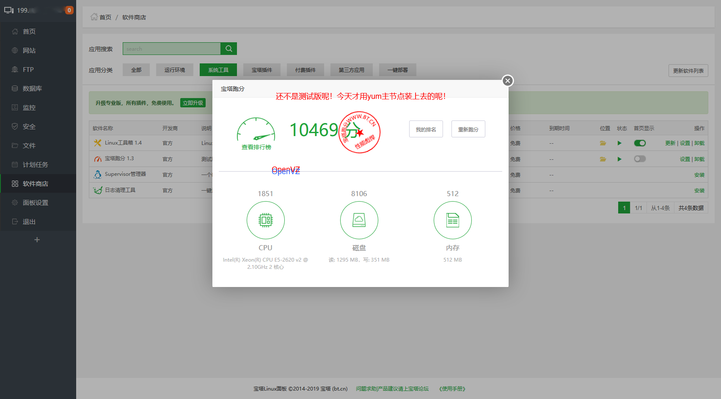721x399 pixels.
Task: Click 安装 for Supervisor管理器
Action: click(699, 175)
